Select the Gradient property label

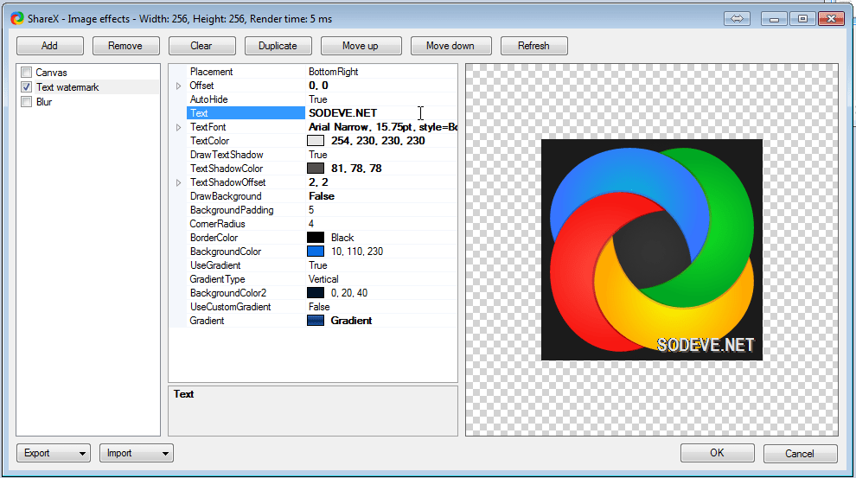(x=207, y=321)
